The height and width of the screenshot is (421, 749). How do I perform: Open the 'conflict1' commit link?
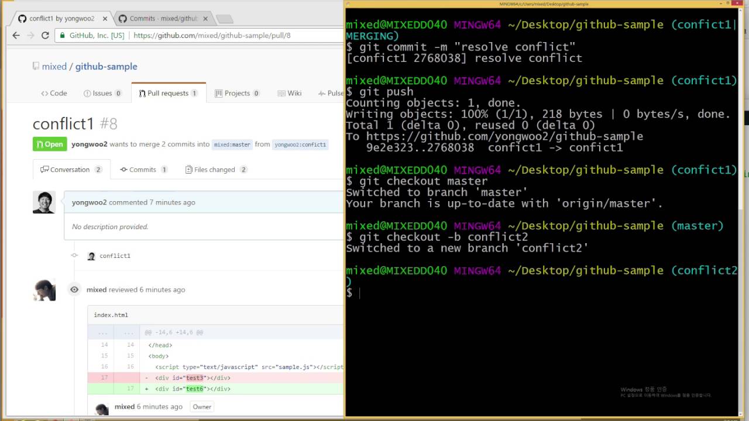tap(115, 256)
